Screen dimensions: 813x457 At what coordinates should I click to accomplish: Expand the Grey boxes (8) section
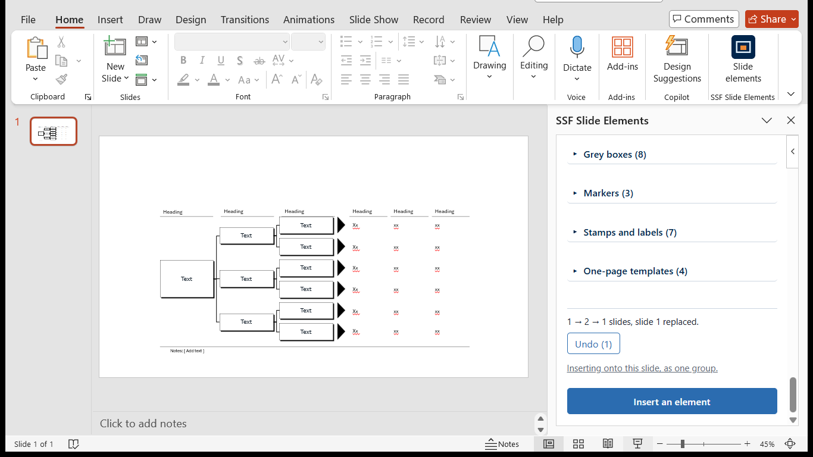pyautogui.click(x=672, y=155)
